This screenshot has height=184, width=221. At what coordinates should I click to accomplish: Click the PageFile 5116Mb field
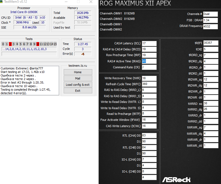(83, 22)
